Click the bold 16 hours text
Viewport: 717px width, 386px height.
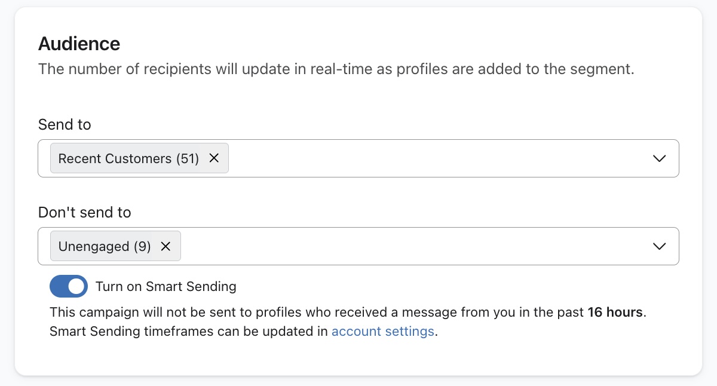click(x=615, y=312)
